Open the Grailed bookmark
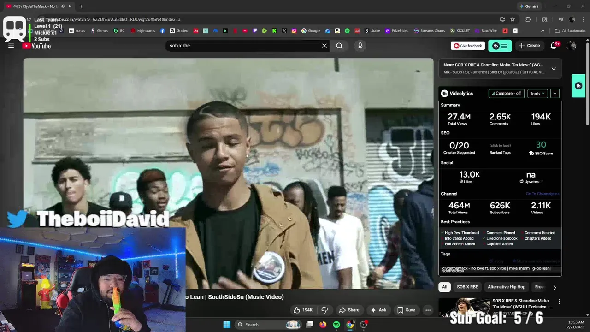Viewport: 590px width, 332px height. click(x=179, y=30)
